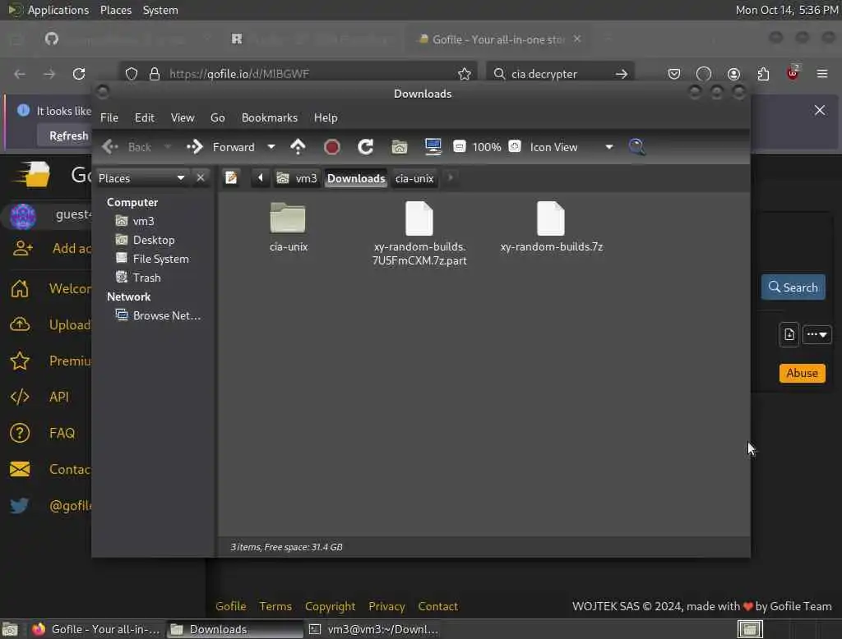This screenshot has height=639, width=842.
Task: Zoom in using plus icon
Action: 515,146
